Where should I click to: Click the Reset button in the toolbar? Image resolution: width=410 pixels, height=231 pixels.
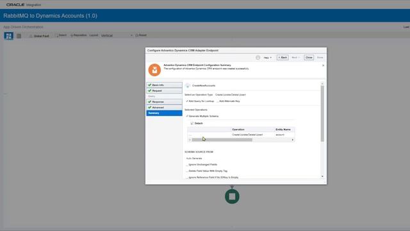pos(141,35)
